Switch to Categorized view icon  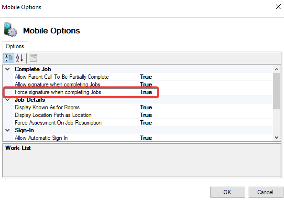(x=9, y=58)
